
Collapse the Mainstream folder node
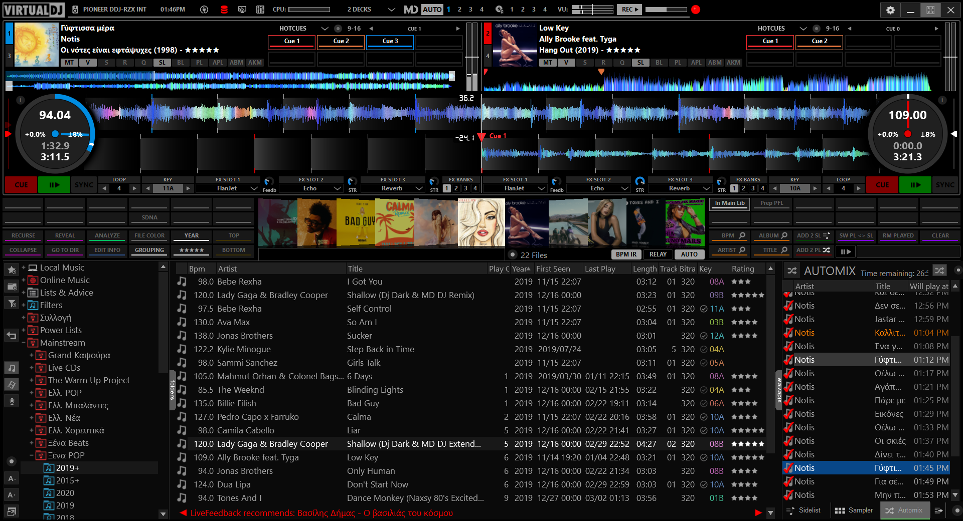tap(23, 343)
